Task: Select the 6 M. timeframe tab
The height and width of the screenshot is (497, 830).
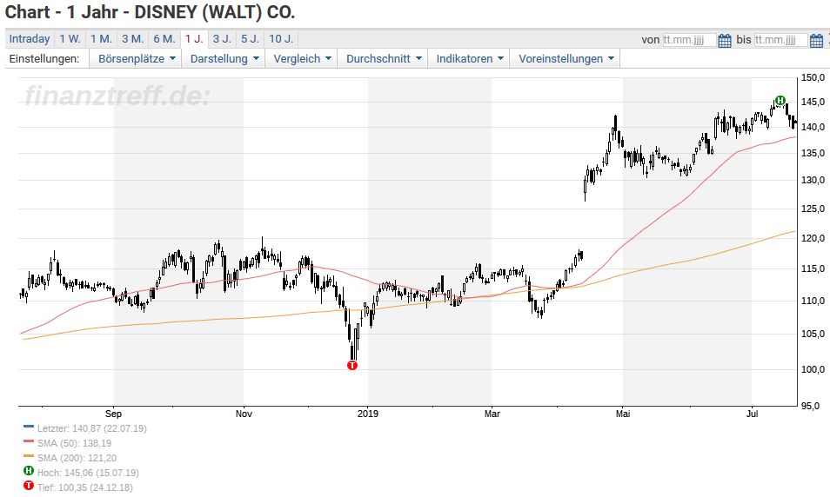Action: point(164,38)
